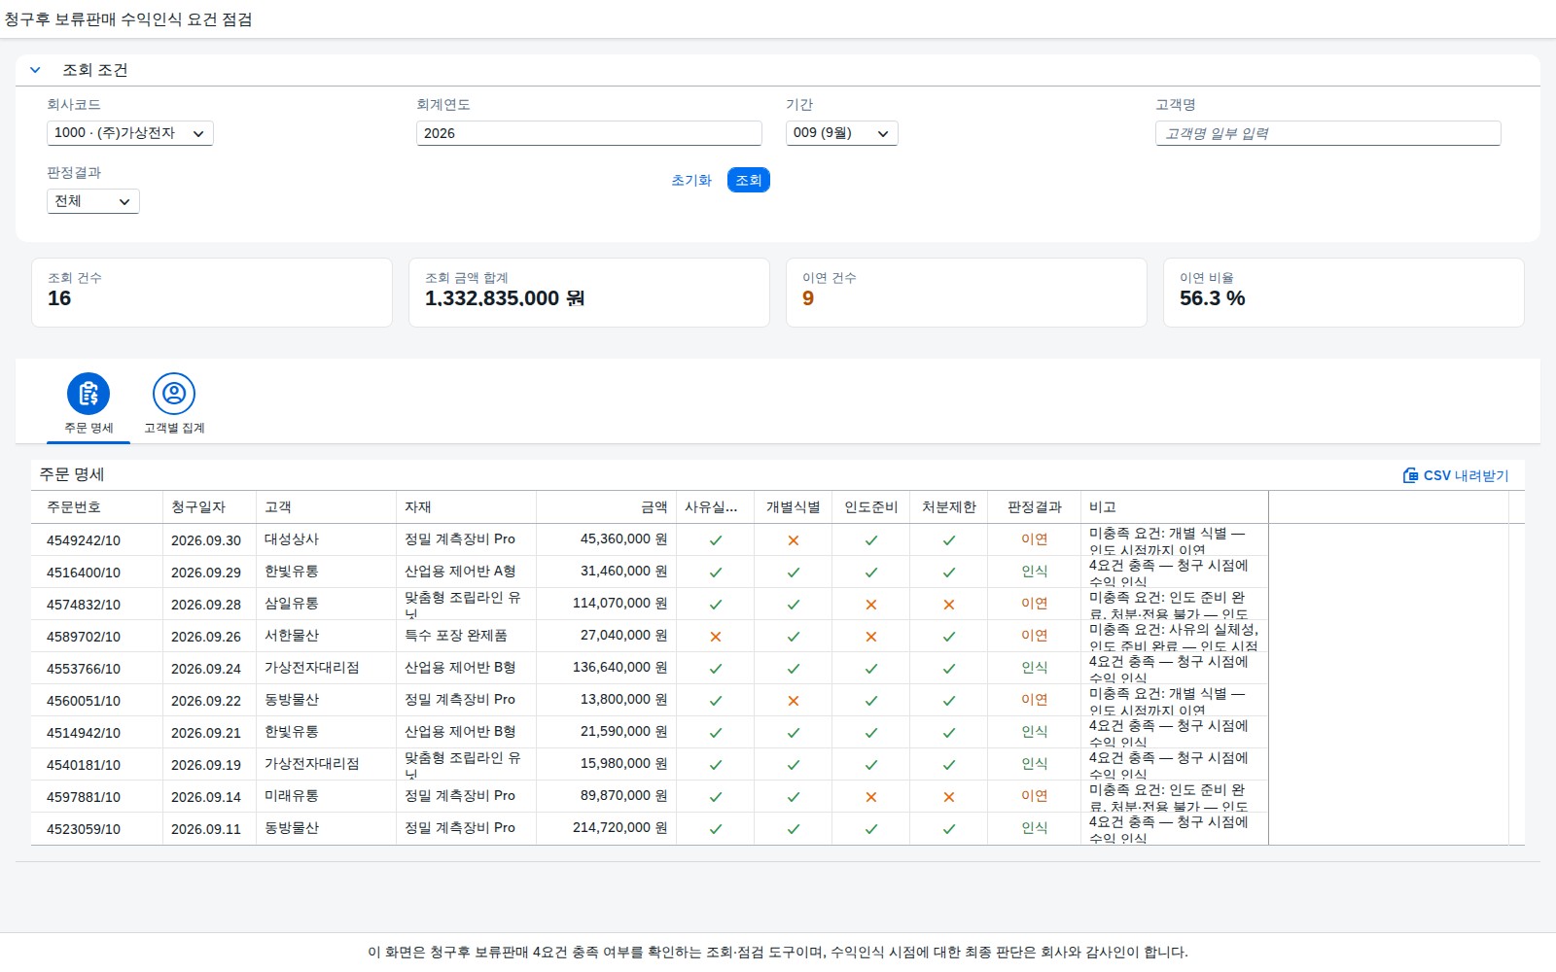
Task: Click 이연 result for order 4560051/10
Action: [x=1035, y=700]
